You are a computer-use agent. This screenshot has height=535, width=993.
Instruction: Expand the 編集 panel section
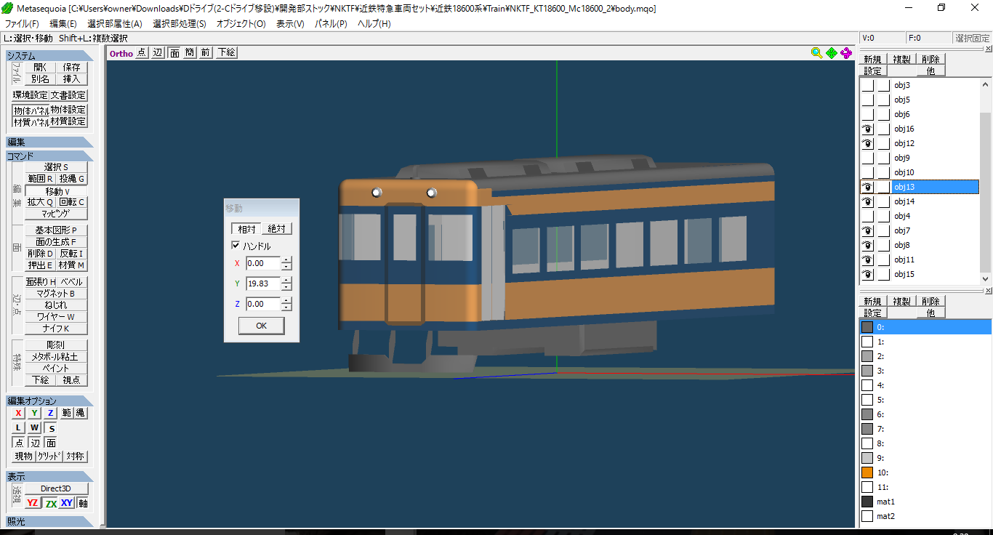49,142
